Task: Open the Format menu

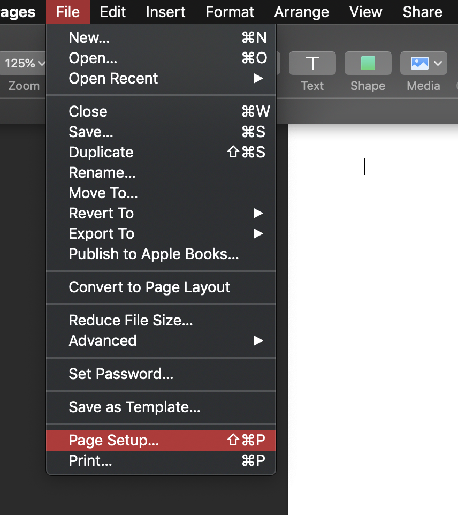Action: point(230,12)
